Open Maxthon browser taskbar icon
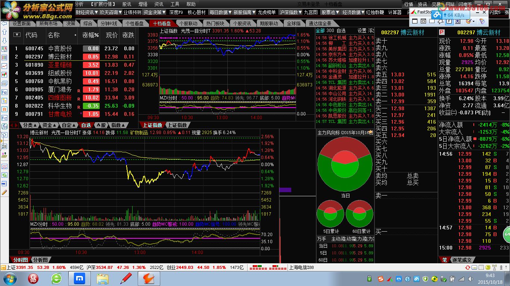This screenshot has width=510, height=286. pos(80,278)
